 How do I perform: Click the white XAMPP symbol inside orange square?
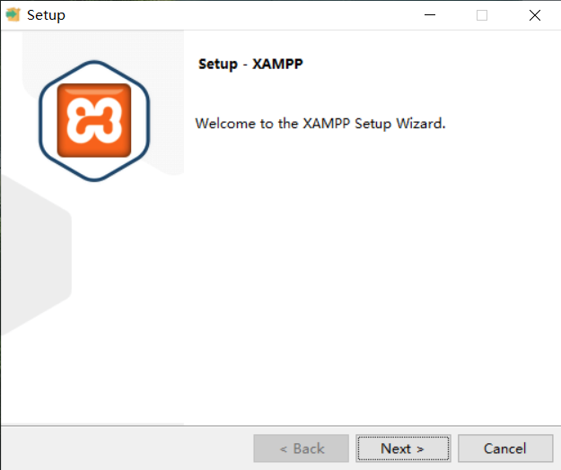pos(94,120)
